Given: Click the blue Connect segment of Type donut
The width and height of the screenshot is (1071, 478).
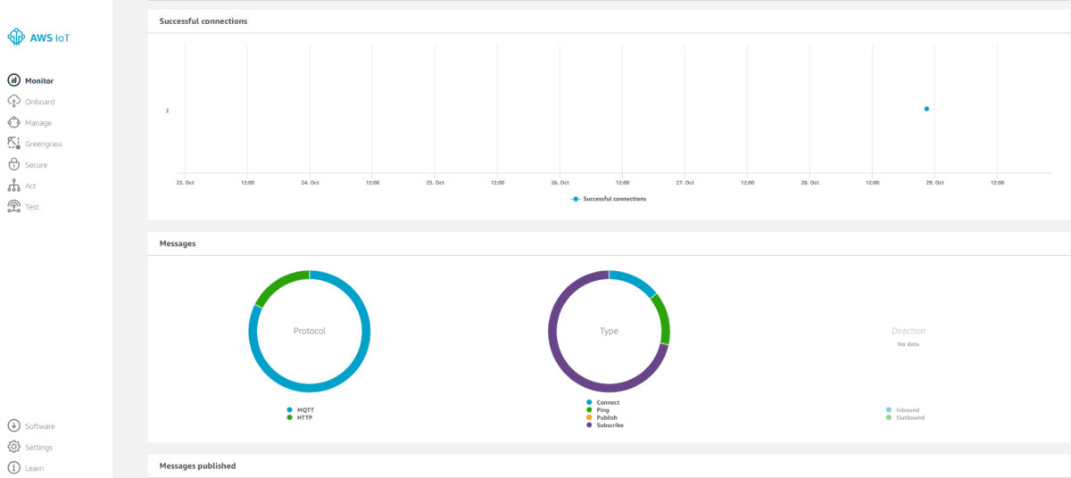Looking at the screenshot, I should 635,281.
